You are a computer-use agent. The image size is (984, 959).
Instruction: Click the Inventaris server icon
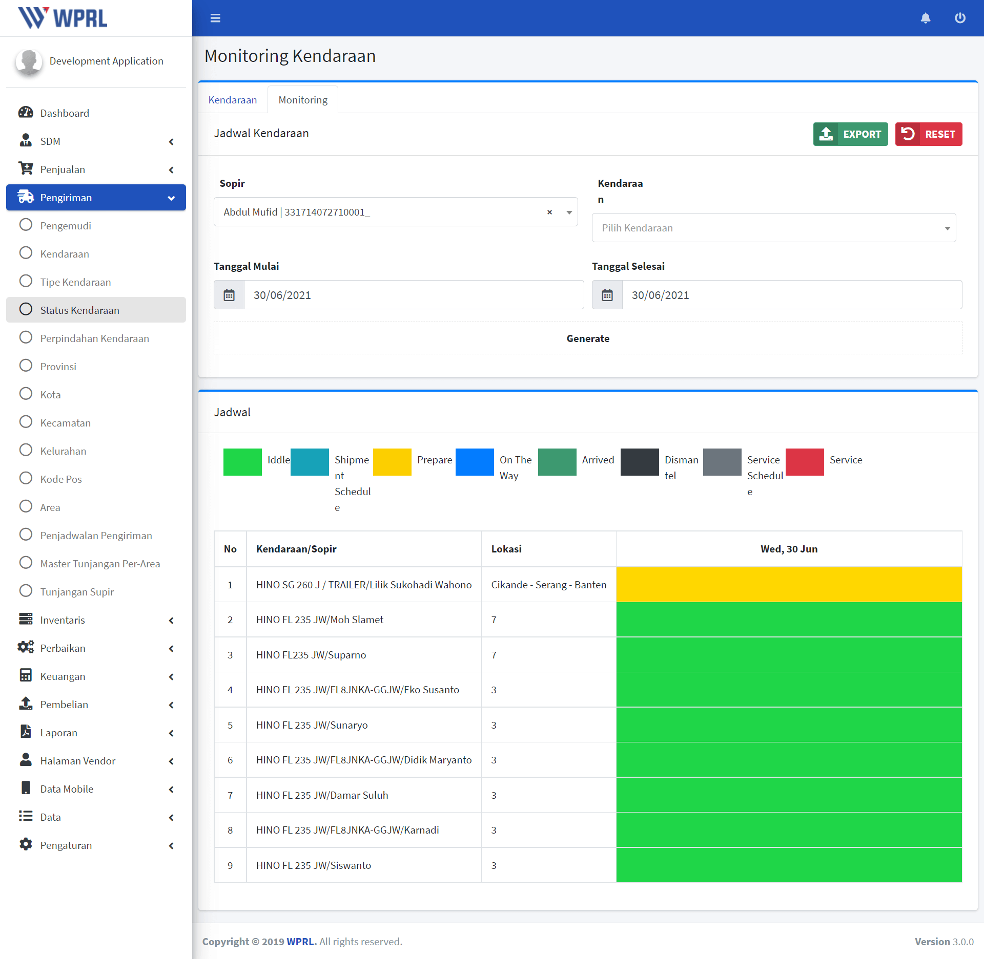pyautogui.click(x=26, y=620)
